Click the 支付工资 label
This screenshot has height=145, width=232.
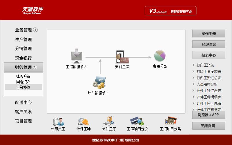point(122,67)
